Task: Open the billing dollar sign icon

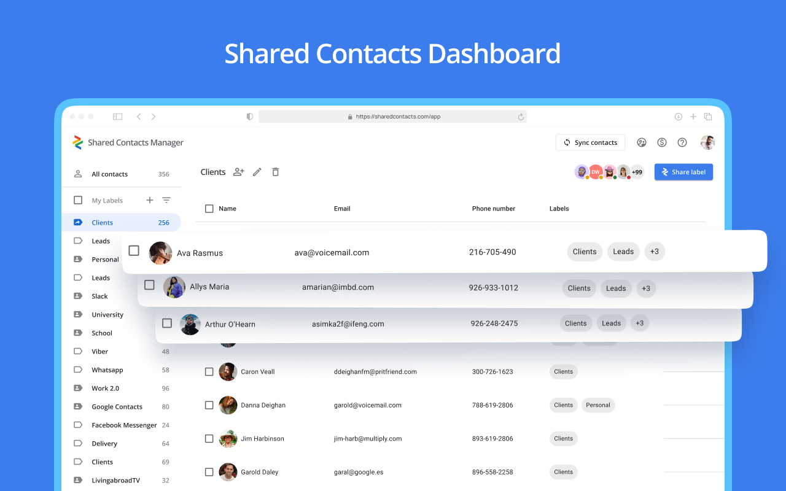Action: [662, 142]
